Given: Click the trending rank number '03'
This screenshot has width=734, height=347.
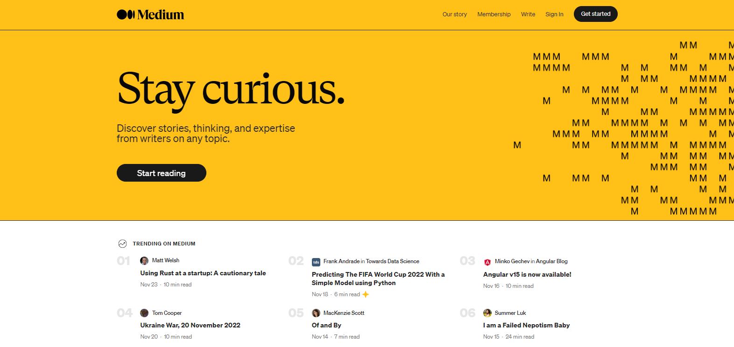Looking at the screenshot, I should pyautogui.click(x=467, y=261).
